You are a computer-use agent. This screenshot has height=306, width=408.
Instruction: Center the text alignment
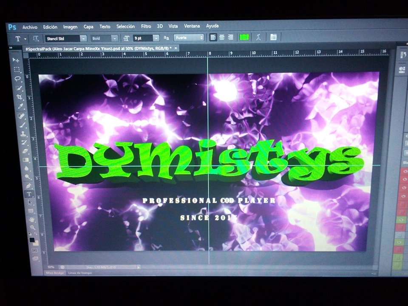(x=222, y=37)
